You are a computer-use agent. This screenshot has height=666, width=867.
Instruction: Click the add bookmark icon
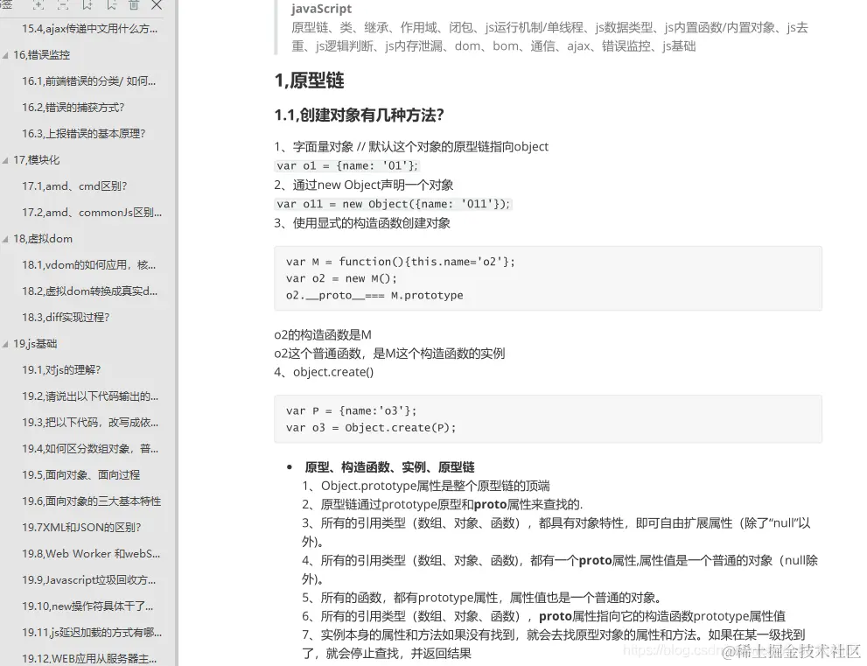point(87,6)
